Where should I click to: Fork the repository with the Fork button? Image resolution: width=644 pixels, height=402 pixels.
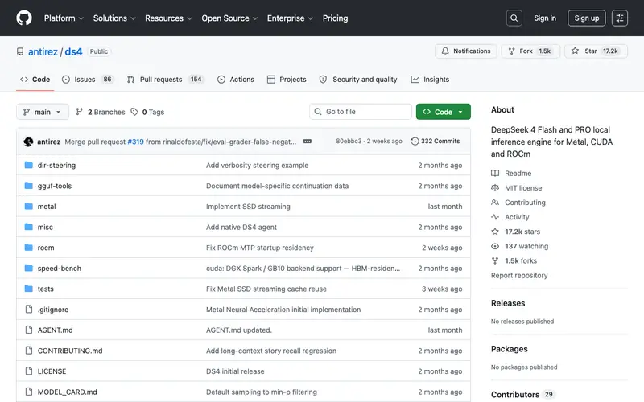click(x=530, y=51)
